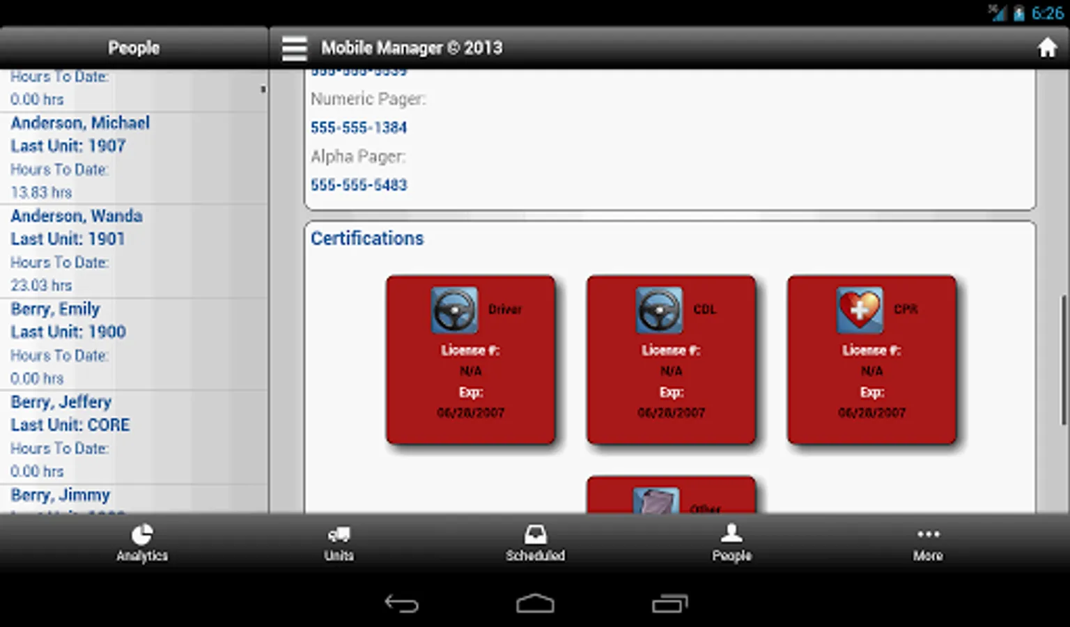Click Last Unit: 1900 text
Viewport: 1070px width, 627px height.
tap(68, 332)
